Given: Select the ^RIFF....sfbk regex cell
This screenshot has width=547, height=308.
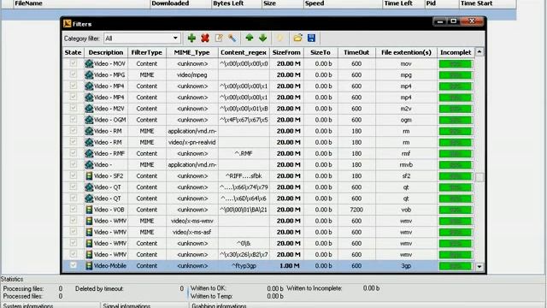Looking at the screenshot, I should click(244, 176).
